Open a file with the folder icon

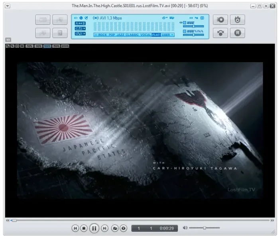(x=115, y=228)
